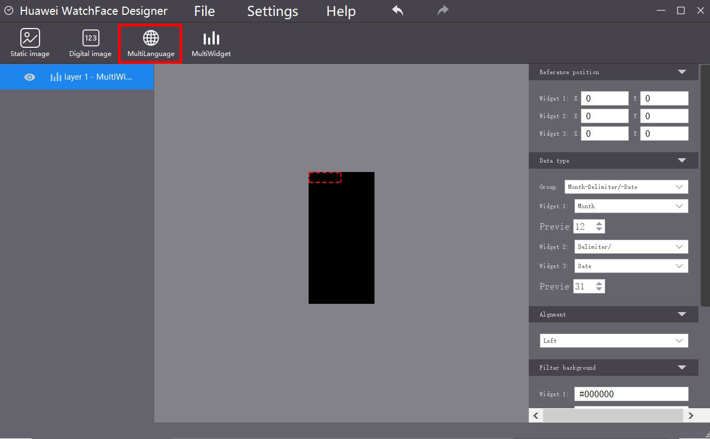Click the Huawei WatchFace Designer app icon
Viewport: 710px width, 439px height.
pyautogui.click(x=8, y=10)
